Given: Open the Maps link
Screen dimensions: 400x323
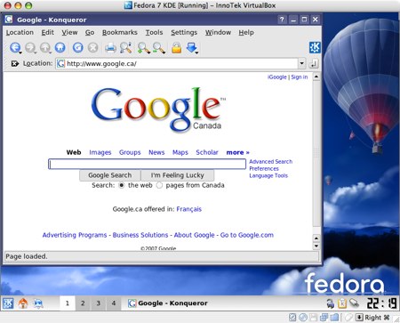Looking at the screenshot, I should pos(180,152).
